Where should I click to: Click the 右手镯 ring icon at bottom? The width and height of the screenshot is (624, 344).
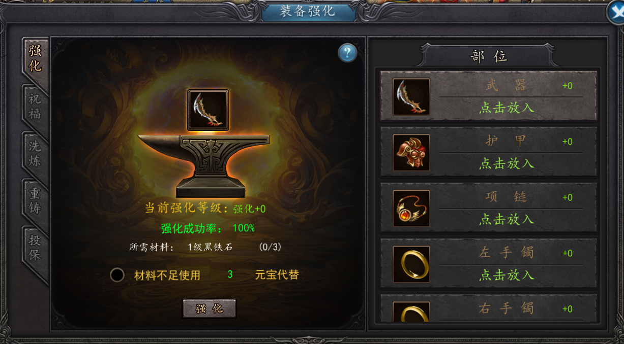[411, 312]
